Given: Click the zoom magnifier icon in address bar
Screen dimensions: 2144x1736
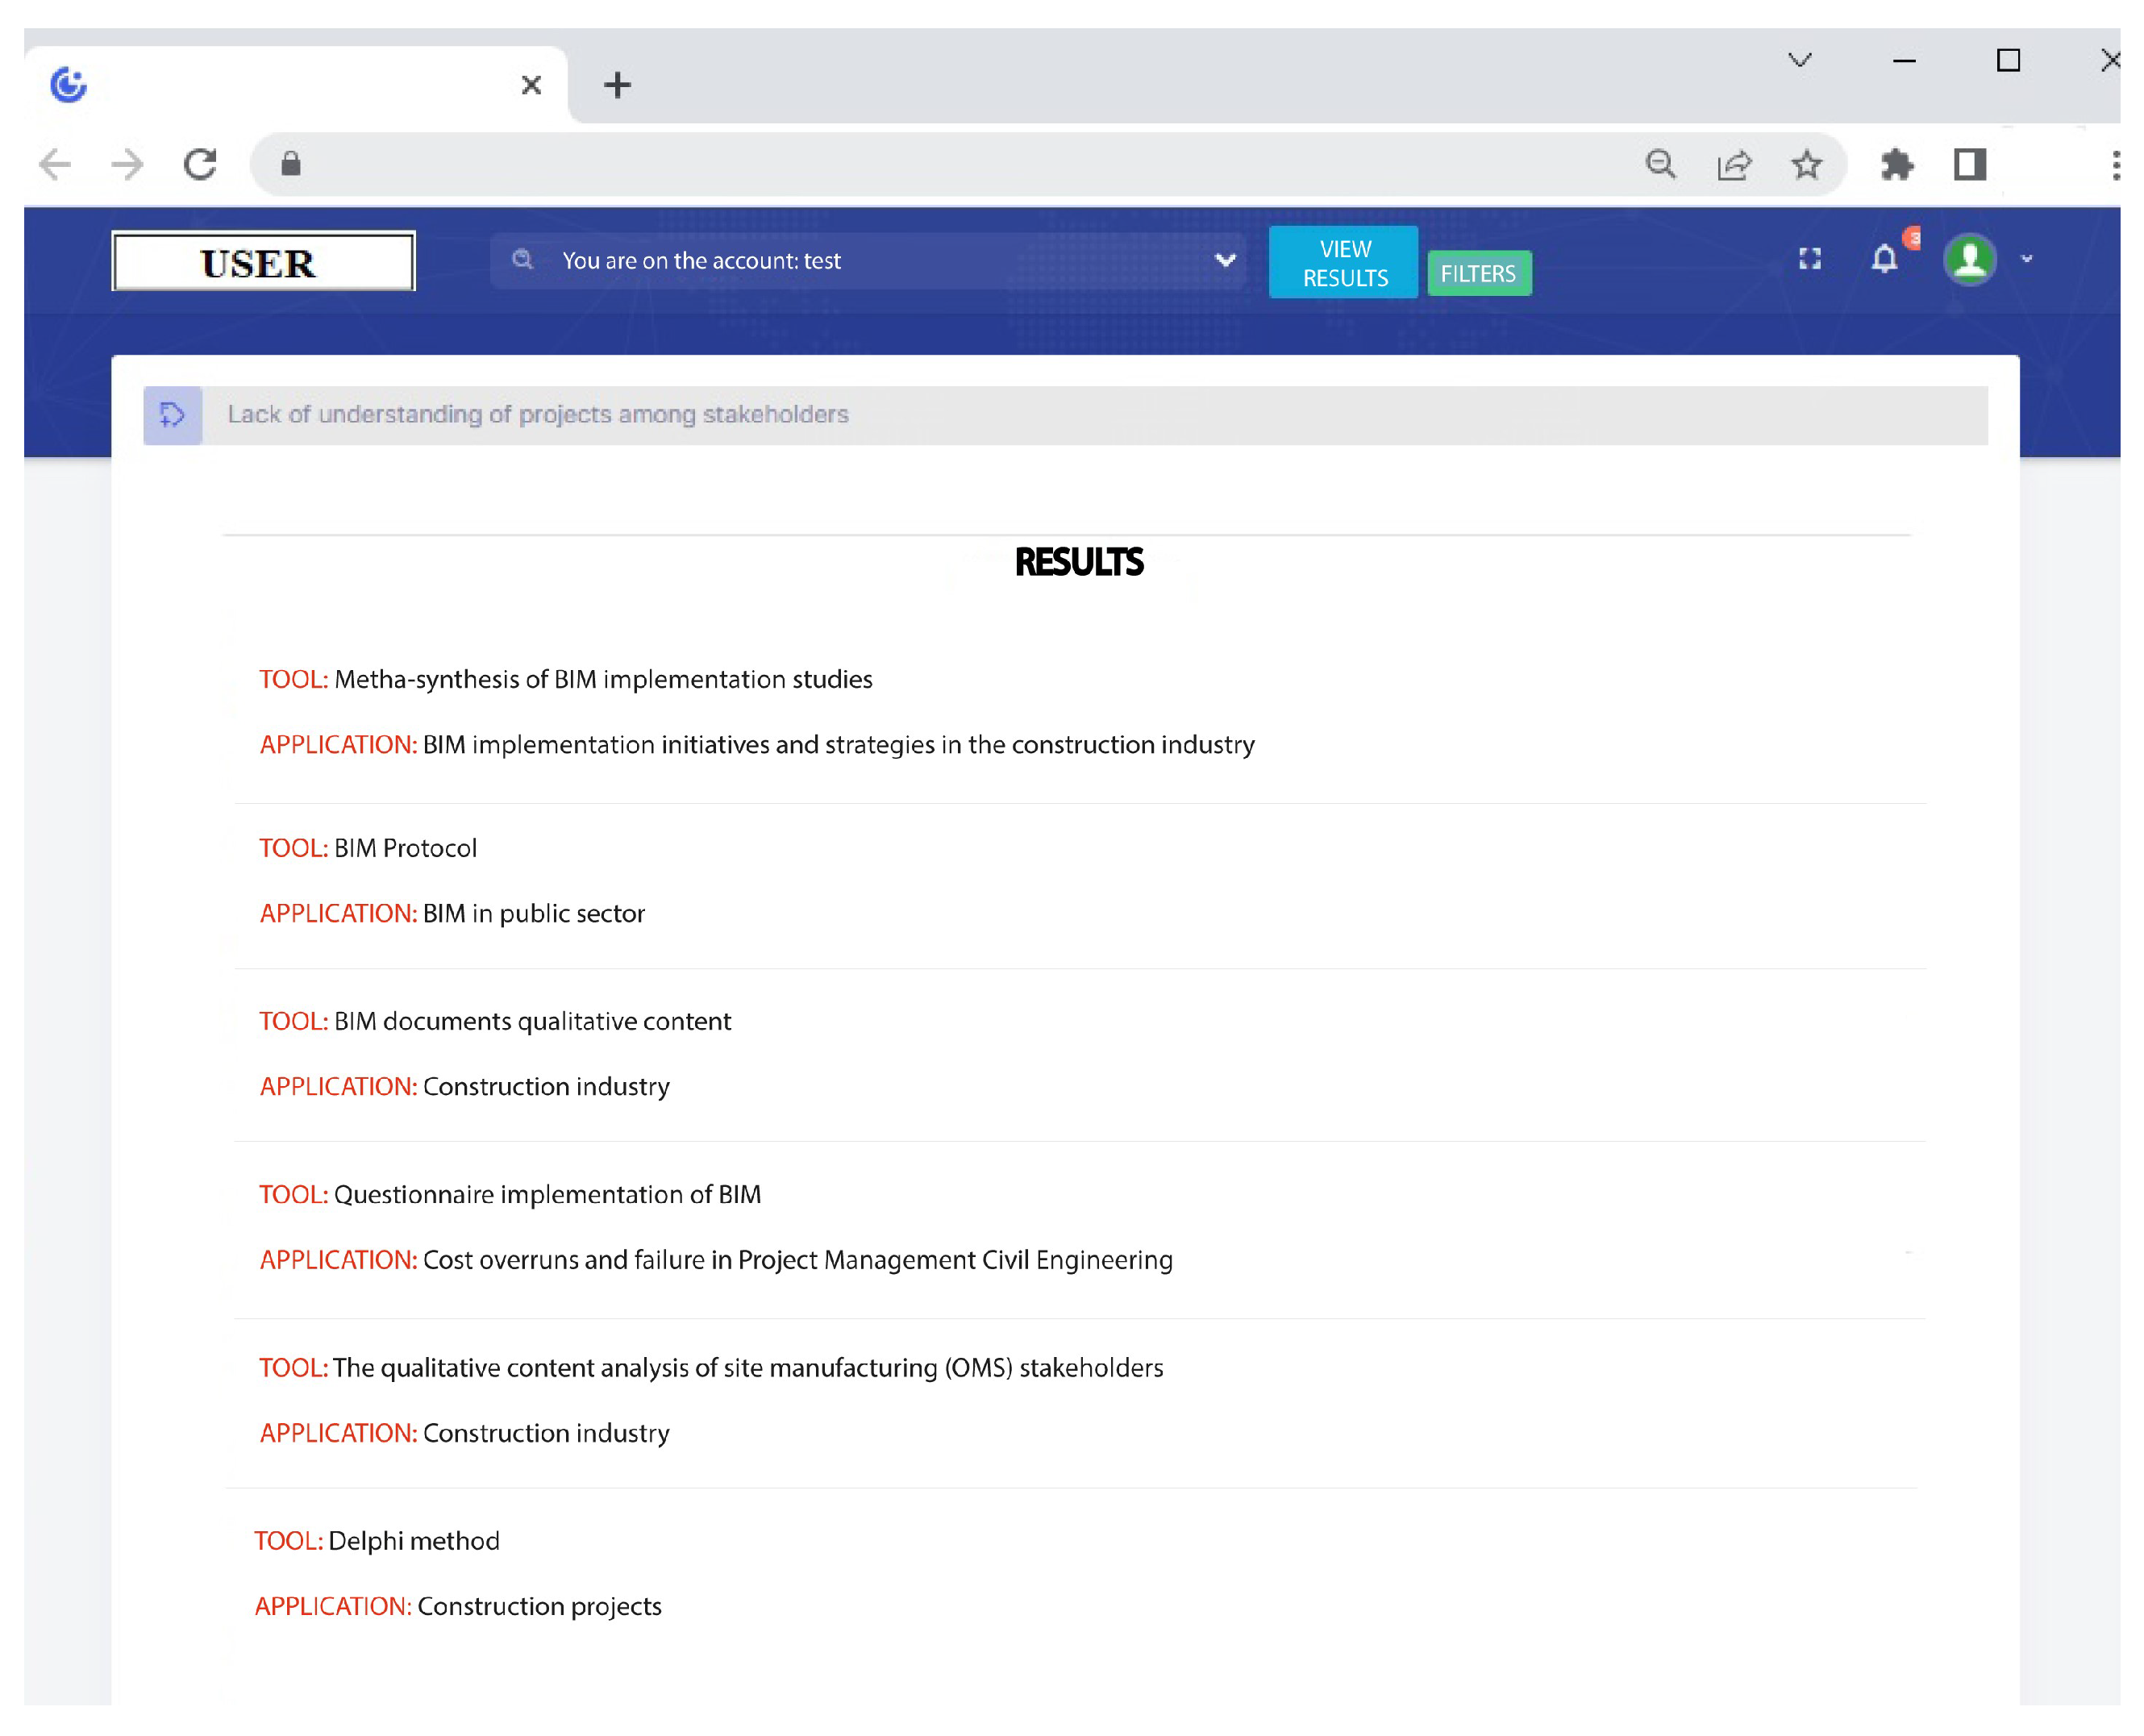Looking at the screenshot, I should coord(1660,164).
